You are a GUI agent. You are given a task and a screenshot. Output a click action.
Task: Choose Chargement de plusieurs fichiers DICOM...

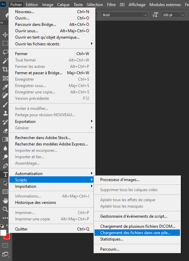[x=137, y=226]
